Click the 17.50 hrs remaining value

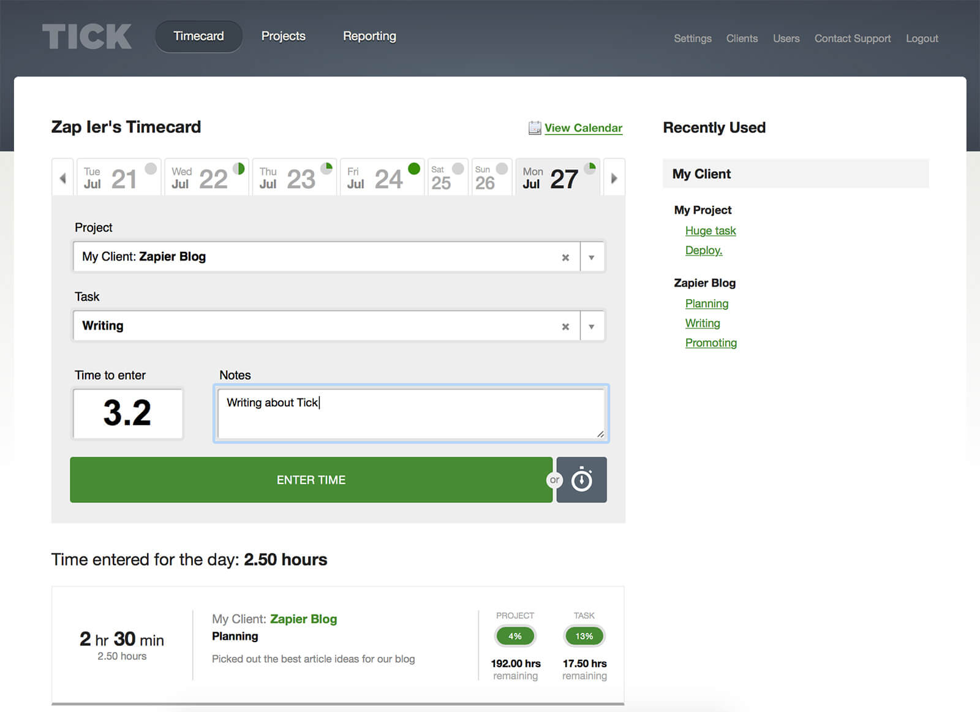tap(585, 664)
